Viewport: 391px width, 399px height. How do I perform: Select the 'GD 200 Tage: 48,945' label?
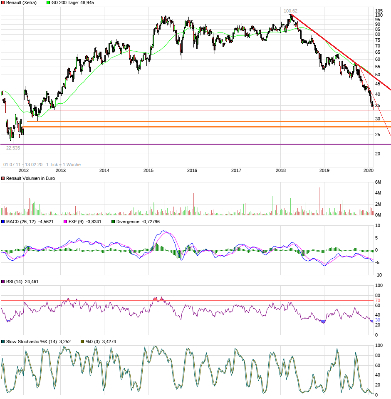click(x=73, y=2)
